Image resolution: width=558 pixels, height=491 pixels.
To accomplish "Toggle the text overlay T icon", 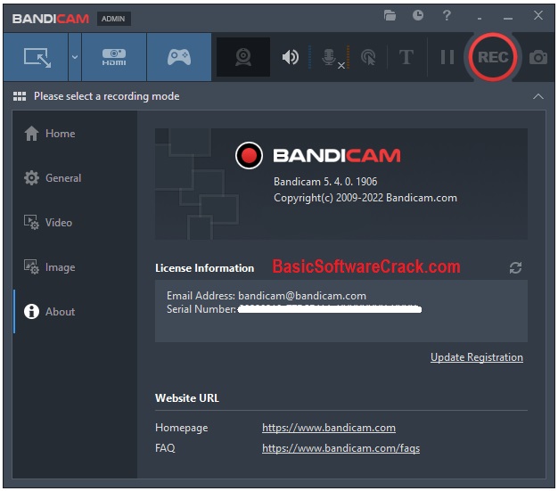I will [x=406, y=57].
